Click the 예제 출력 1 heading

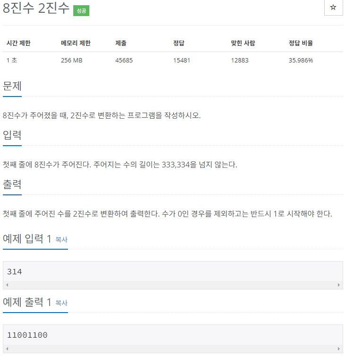[27, 302]
